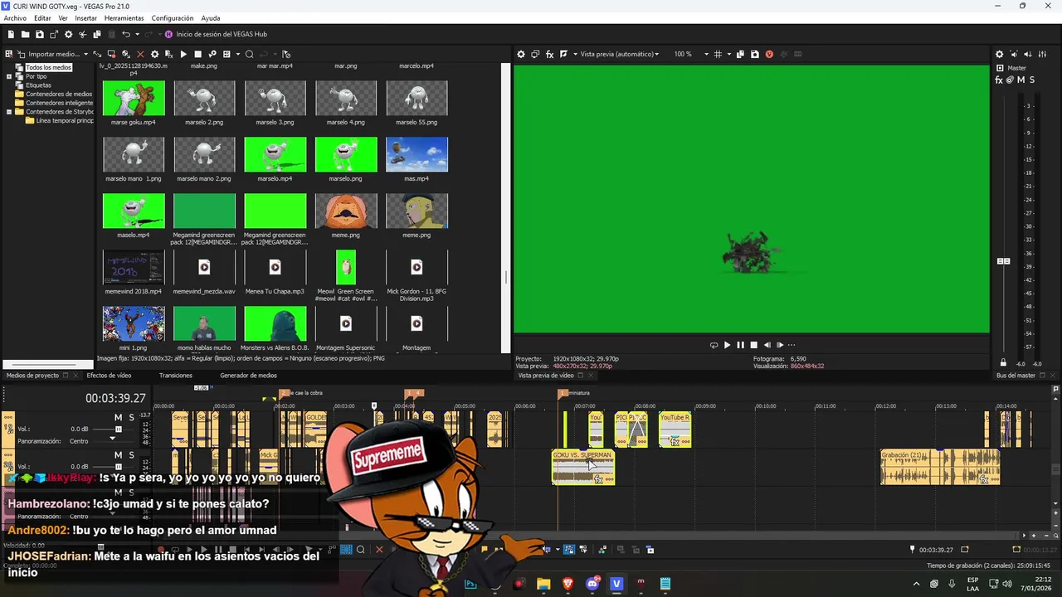Toggle loop playback under preview
This screenshot has height=597, width=1062.
[714, 345]
